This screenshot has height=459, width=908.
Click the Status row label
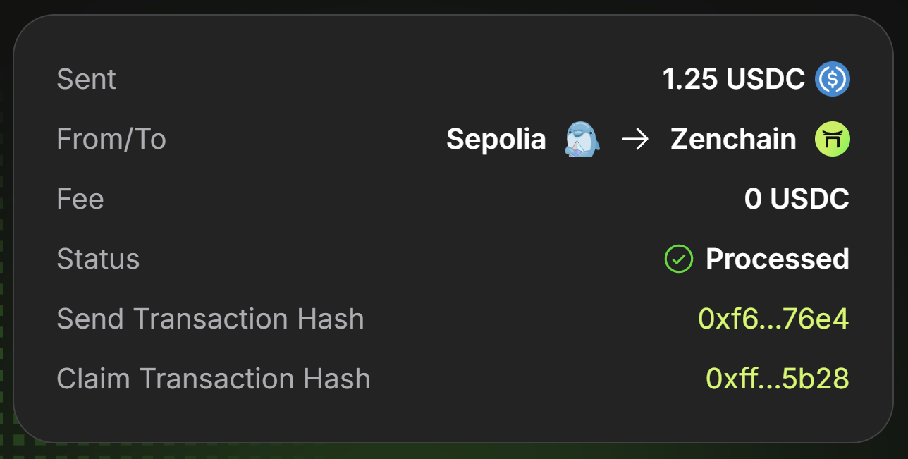pos(98,259)
